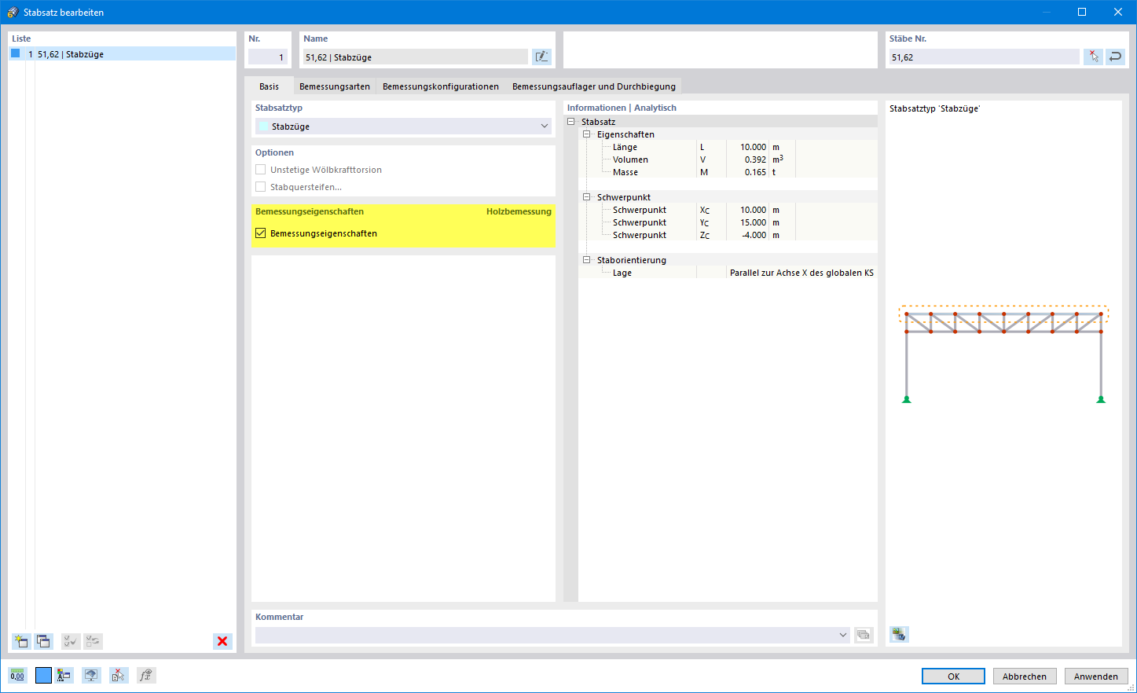Click the reverse members arrow icon
This screenshot has width=1137, height=693.
click(x=1115, y=57)
